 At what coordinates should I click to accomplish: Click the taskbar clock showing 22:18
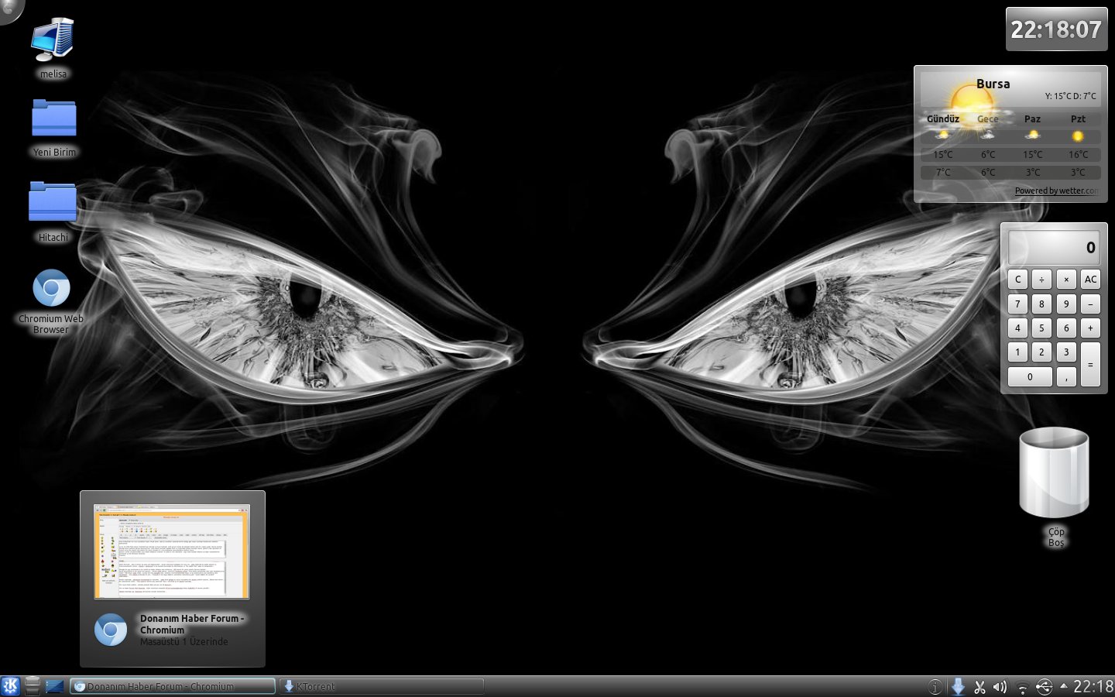[x=1093, y=686]
